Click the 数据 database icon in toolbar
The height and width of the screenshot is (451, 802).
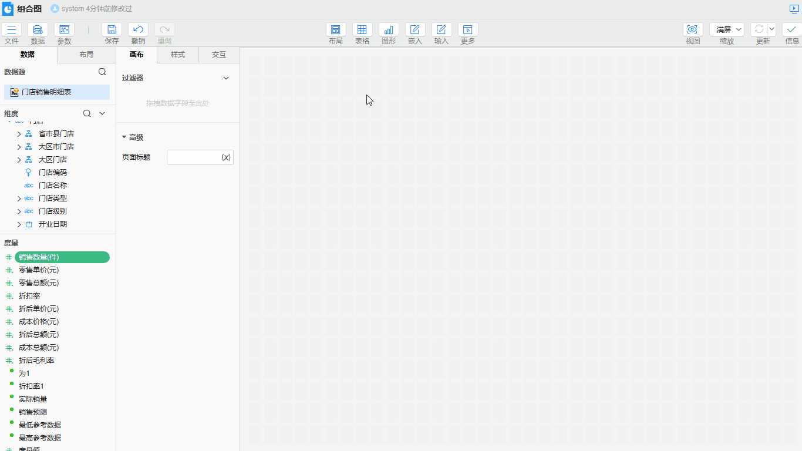coord(38,29)
